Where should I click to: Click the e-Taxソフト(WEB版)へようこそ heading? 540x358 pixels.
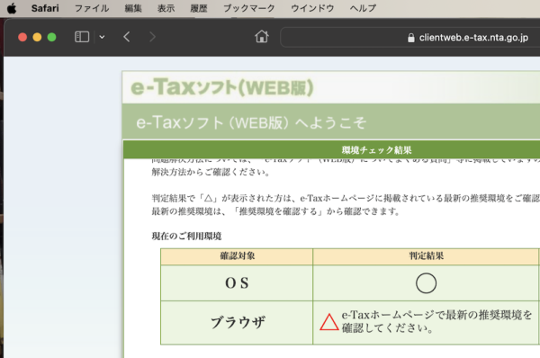251,122
